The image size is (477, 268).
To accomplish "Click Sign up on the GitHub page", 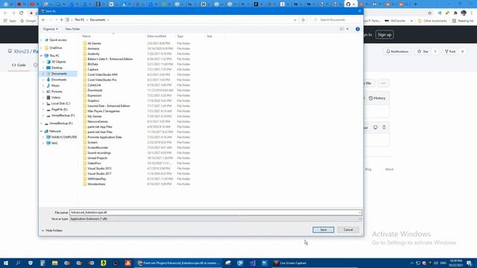I will click(385, 35).
